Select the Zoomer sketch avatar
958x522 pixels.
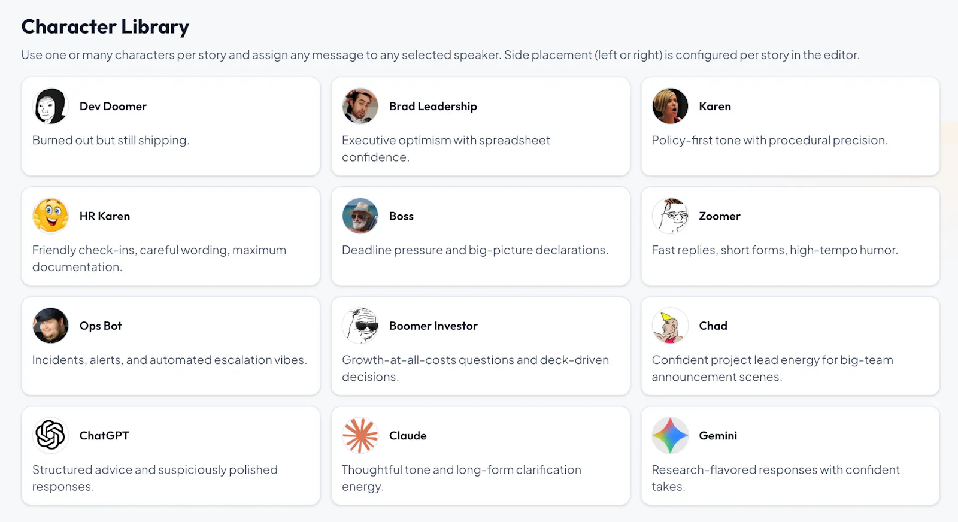[670, 216]
